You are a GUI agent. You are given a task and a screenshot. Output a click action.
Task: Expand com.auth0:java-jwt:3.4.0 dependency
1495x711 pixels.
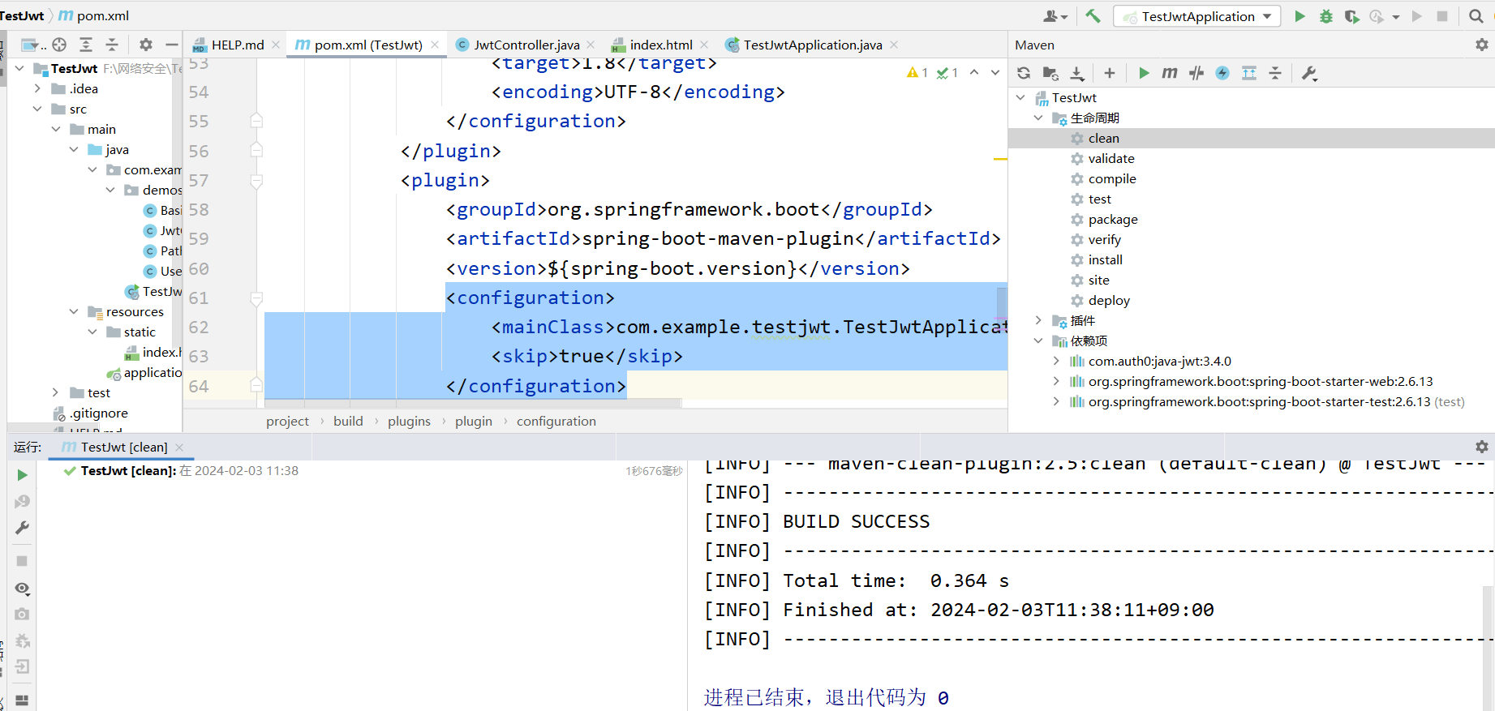[x=1056, y=362]
